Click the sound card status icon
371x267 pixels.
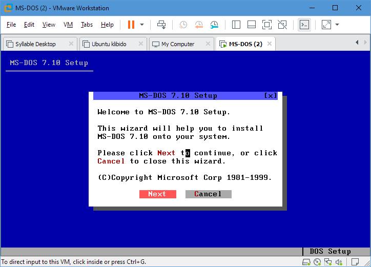339,262
